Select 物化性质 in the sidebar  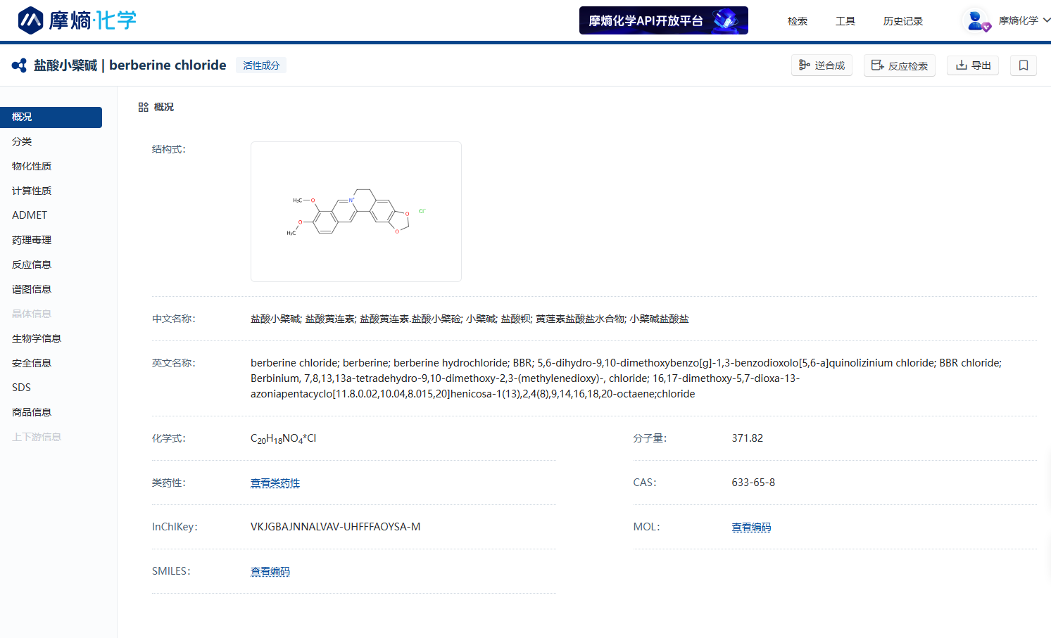click(32, 166)
